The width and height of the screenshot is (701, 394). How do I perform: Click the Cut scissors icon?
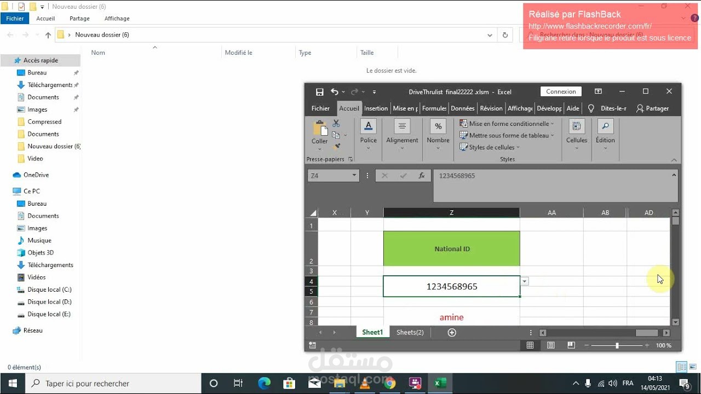pos(336,124)
